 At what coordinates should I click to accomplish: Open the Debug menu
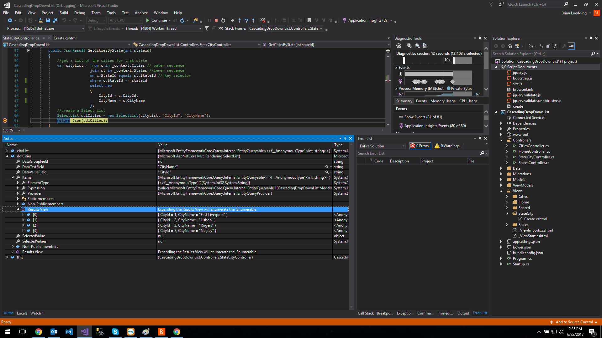80,13
